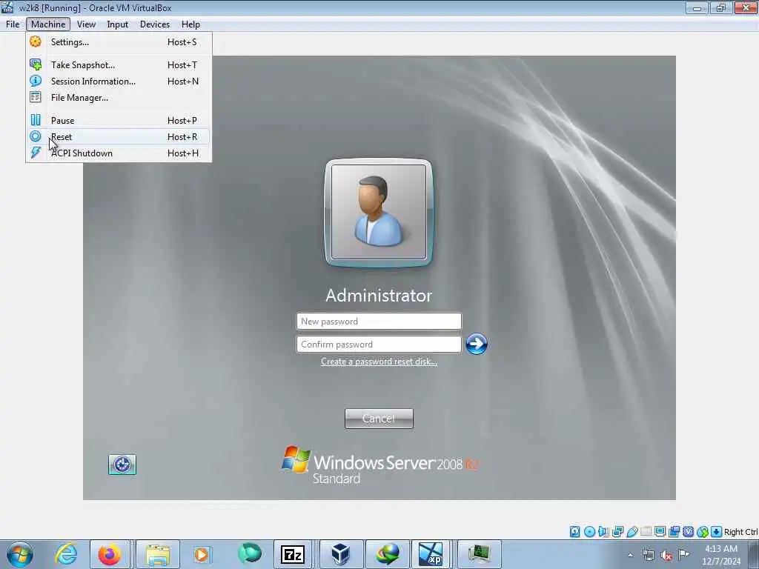Screen dimensions: 759x569
Task: Open the Input menu
Action: [118, 24]
